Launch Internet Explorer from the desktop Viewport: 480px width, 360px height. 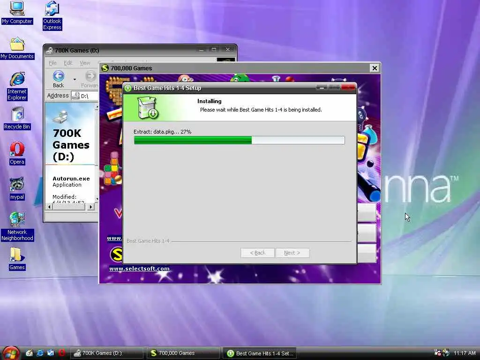point(17,86)
